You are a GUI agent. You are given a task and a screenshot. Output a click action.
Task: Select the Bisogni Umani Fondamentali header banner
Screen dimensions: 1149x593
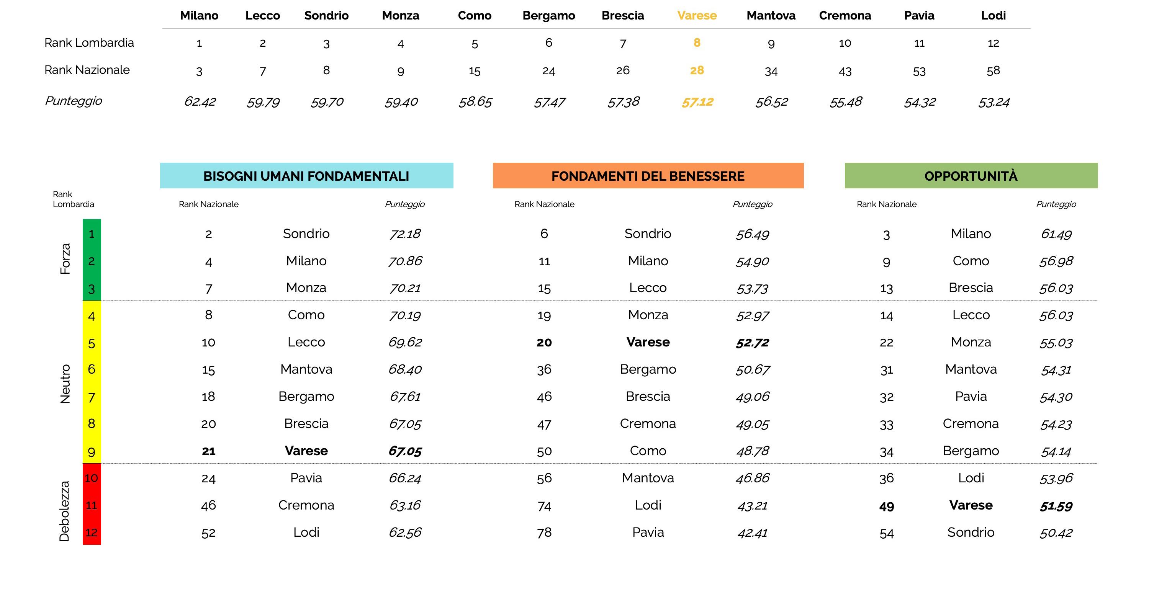click(x=306, y=176)
